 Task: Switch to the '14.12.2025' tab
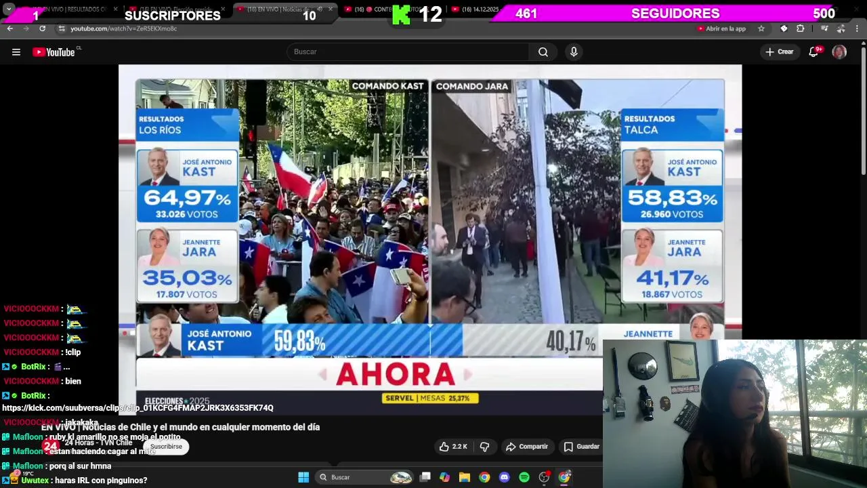pyautogui.click(x=475, y=9)
